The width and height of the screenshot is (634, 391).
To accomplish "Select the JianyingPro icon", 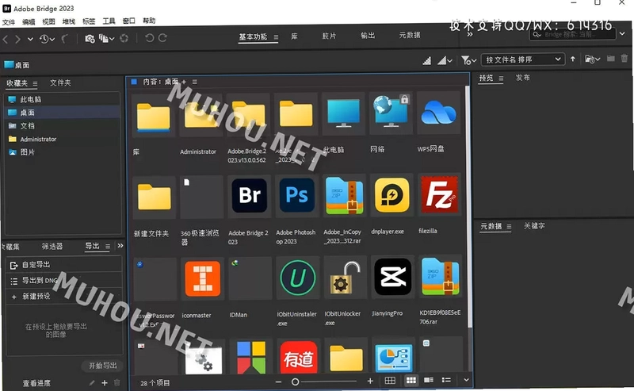I will [x=392, y=277].
